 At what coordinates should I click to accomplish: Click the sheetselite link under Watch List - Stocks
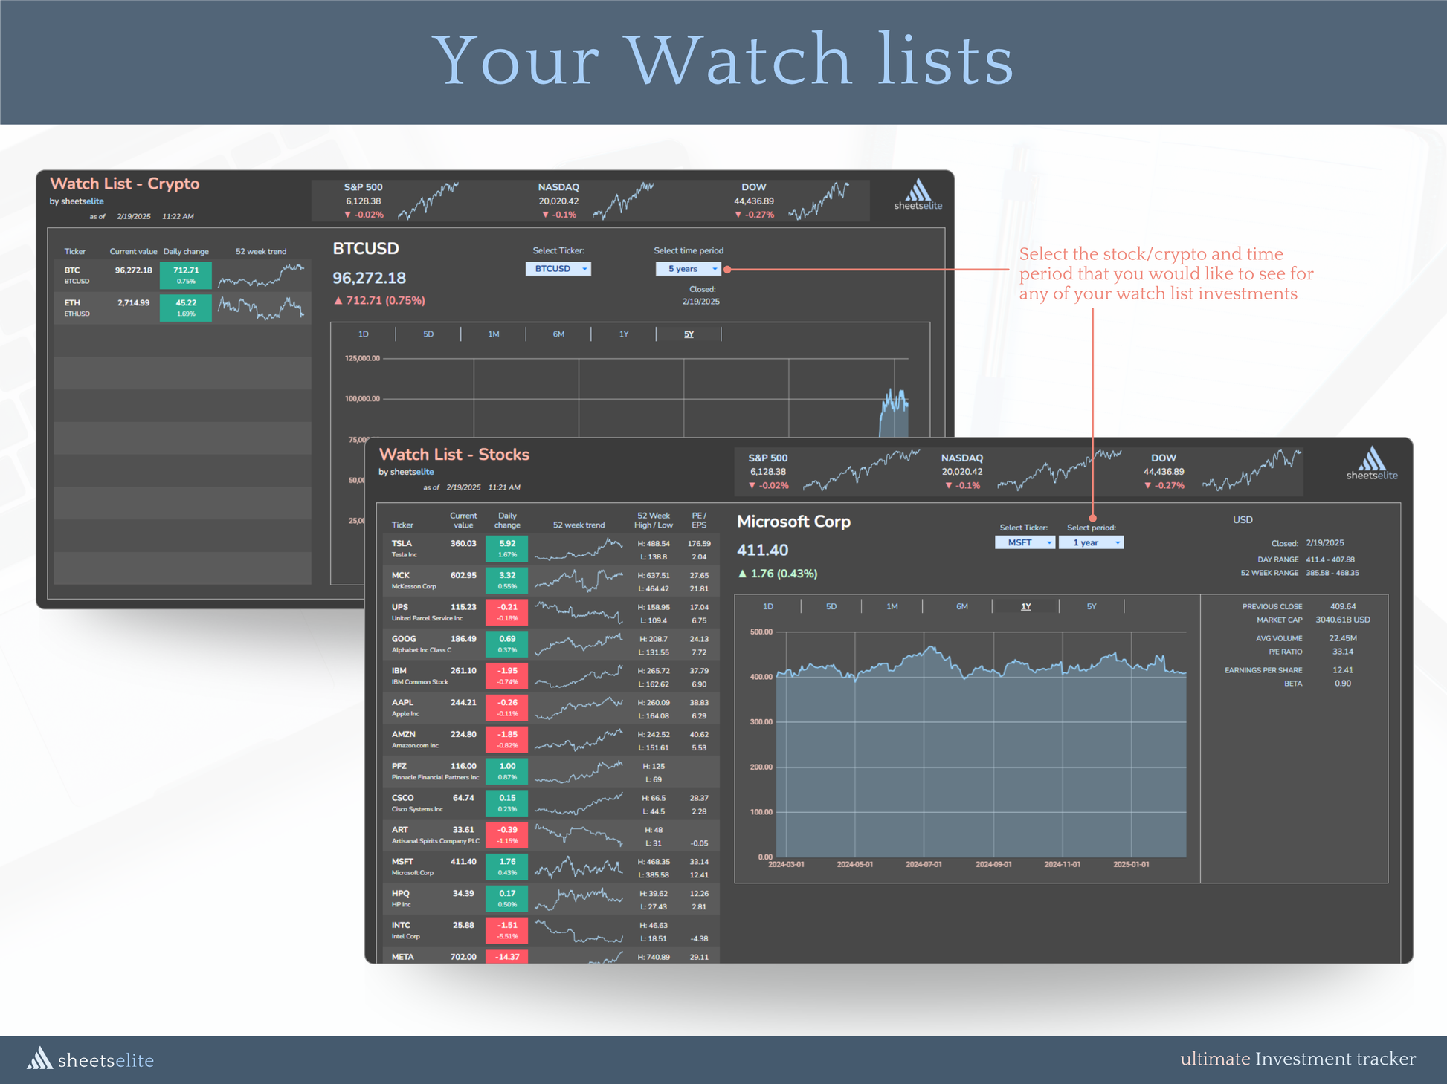coord(411,472)
